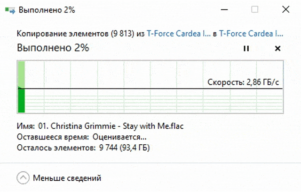Viewport: 301px width, 192px height.
Task: Collapse details using the circled chevron icon
Action: click(23, 178)
